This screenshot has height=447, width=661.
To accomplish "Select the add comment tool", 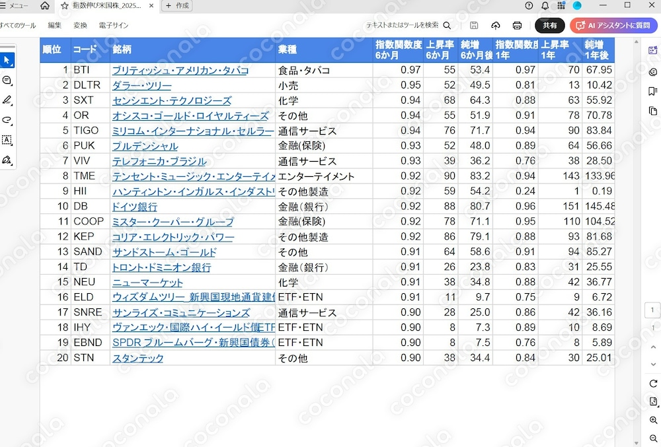I will 7,81.
